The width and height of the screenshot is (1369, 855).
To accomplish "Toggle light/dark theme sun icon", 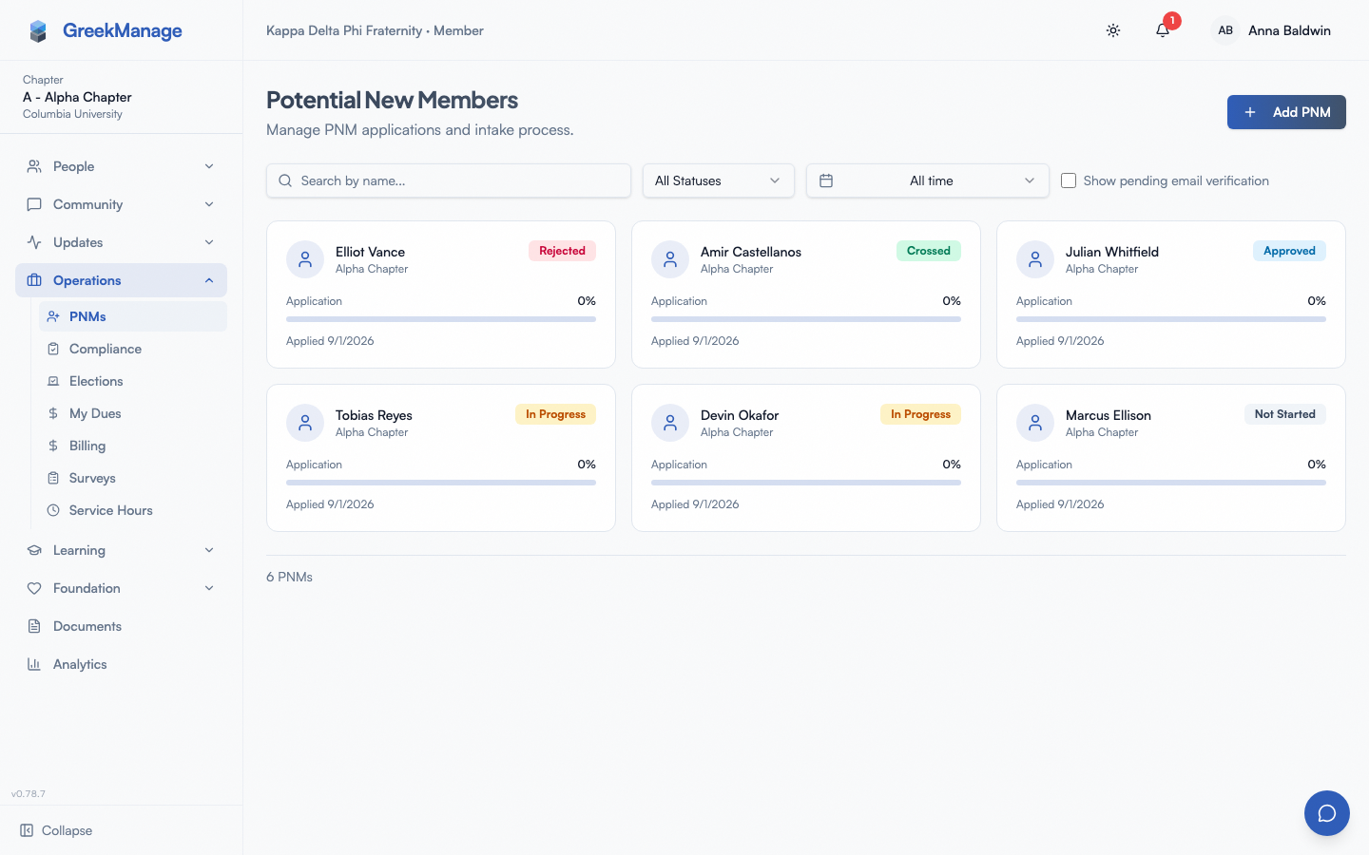I will pos(1113,30).
